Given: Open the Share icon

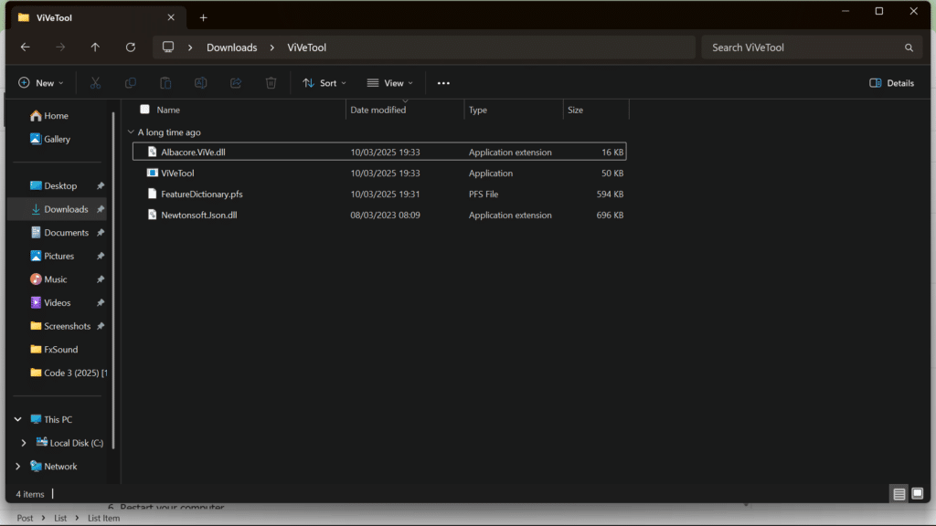Looking at the screenshot, I should 235,82.
